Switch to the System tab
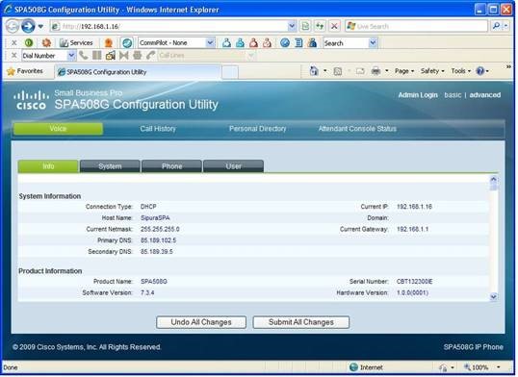The height and width of the screenshot is (377, 518). 110,166
